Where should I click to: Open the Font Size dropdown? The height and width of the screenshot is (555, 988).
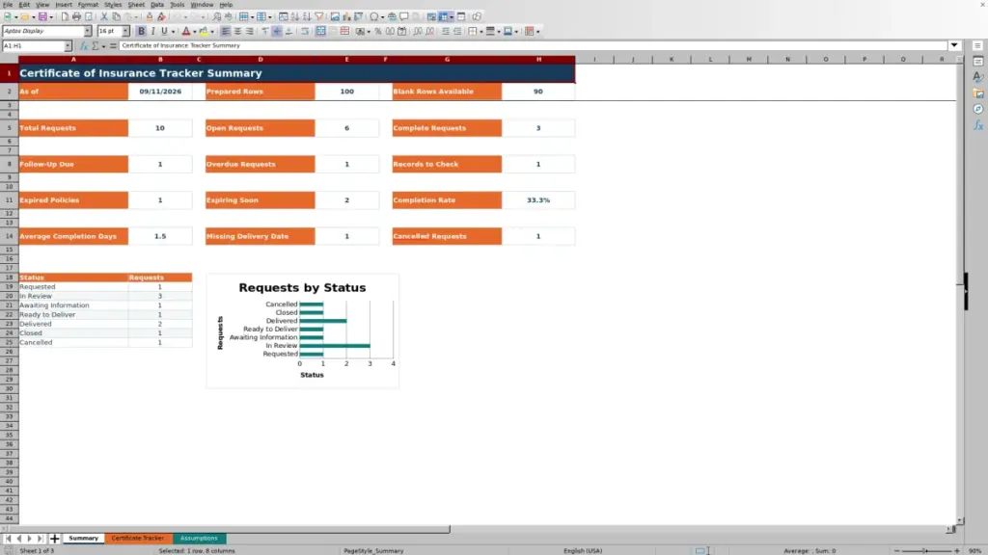[125, 31]
